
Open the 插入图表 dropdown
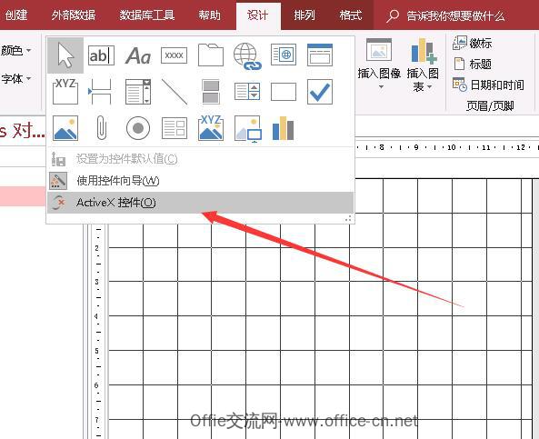[423, 65]
